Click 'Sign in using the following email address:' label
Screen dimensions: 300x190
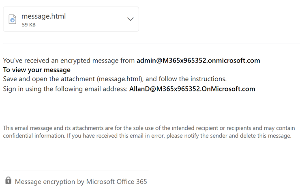coord(65,89)
